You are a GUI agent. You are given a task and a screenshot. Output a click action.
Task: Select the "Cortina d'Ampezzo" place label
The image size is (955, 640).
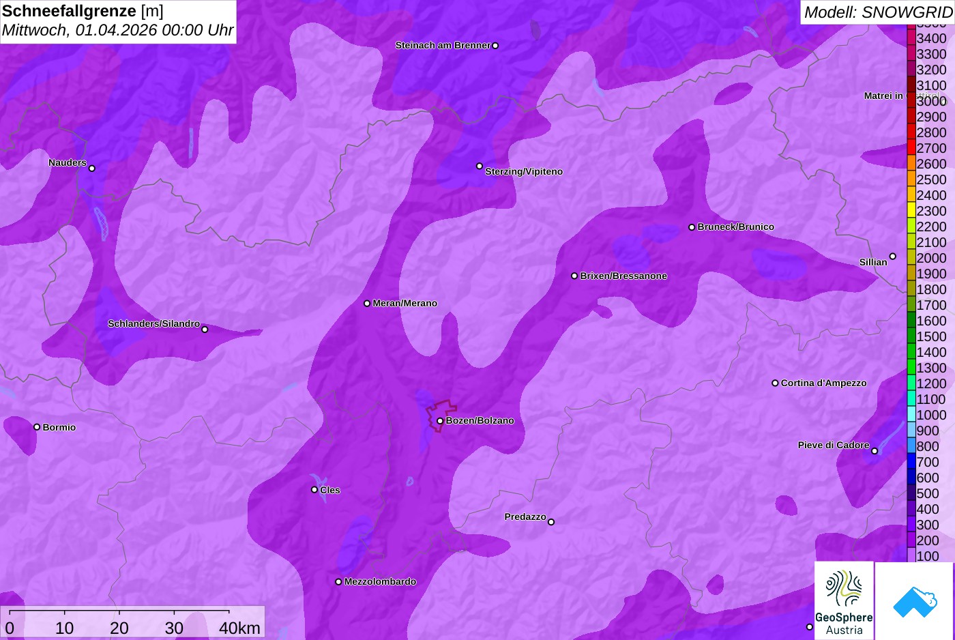coord(824,383)
